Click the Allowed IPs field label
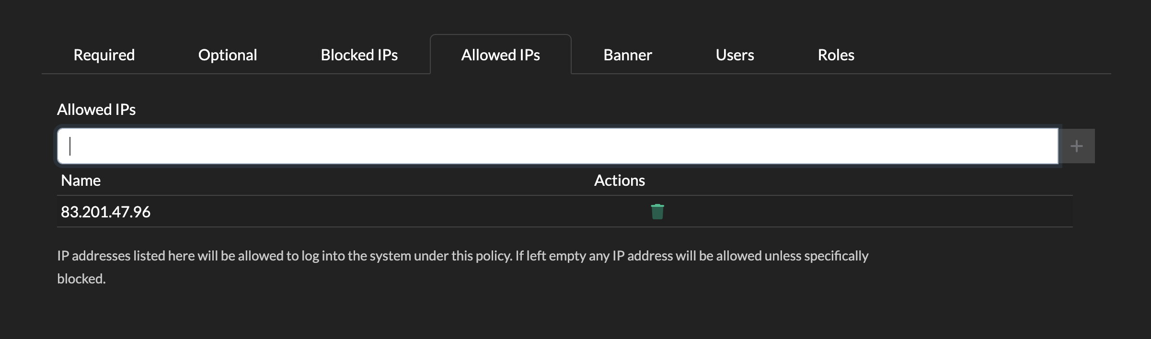Viewport: 1151px width, 339px height. 96,110
